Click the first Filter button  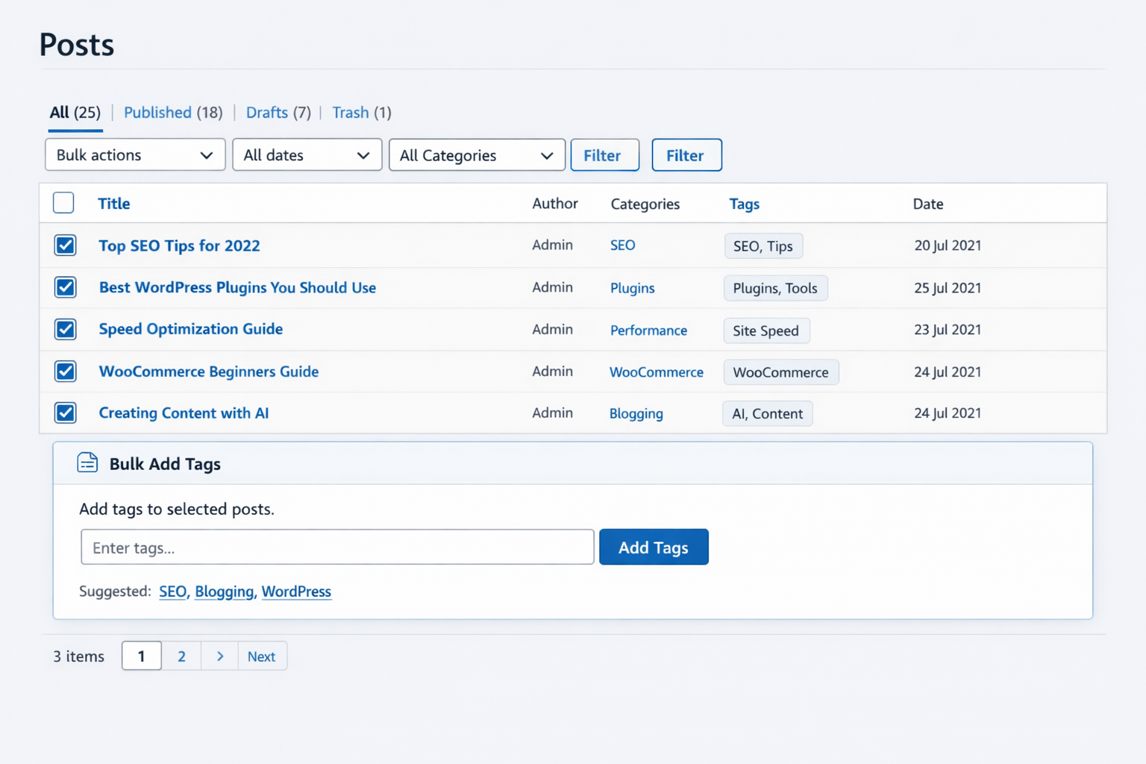604,155
